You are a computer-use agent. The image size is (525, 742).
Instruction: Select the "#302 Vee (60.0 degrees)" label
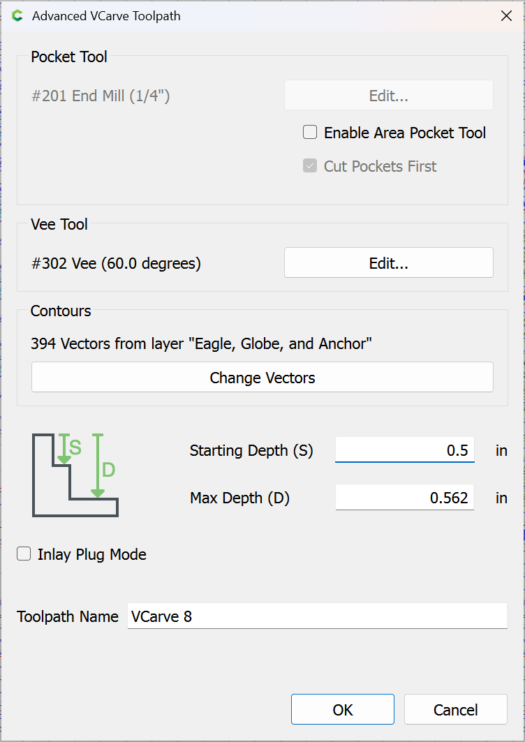pyautogui.click(x=116, y=264)
